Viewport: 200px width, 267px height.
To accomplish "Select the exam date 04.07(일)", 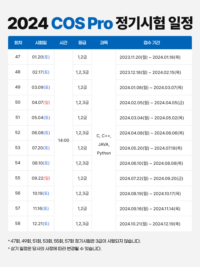I will [x=41, y=103].
